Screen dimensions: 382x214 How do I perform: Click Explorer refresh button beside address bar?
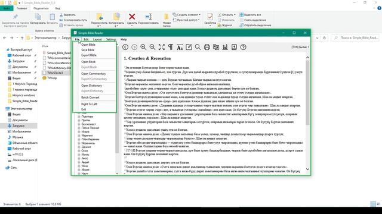click(324, 38)
